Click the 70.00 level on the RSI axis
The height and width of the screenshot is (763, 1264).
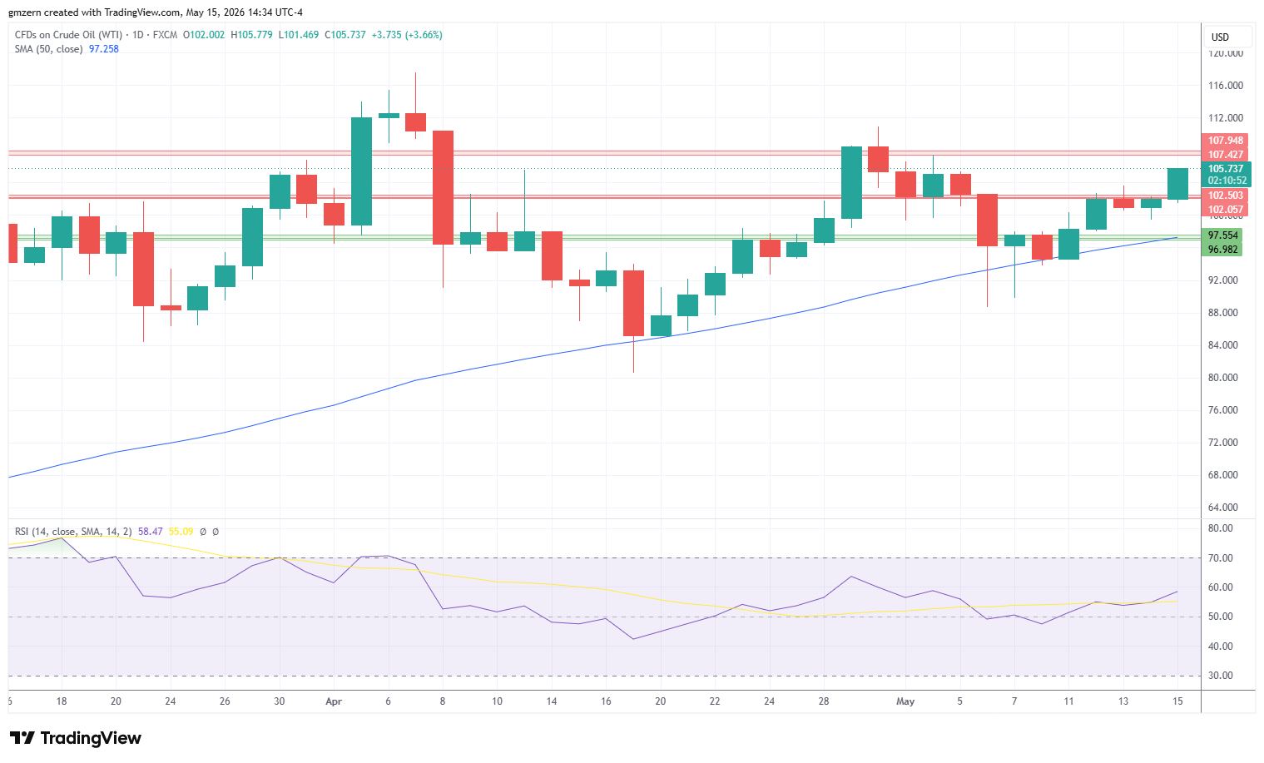click(1221, 558)
